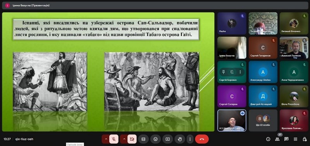
Task: Toggle closed captions button
Action: (143, 139)
